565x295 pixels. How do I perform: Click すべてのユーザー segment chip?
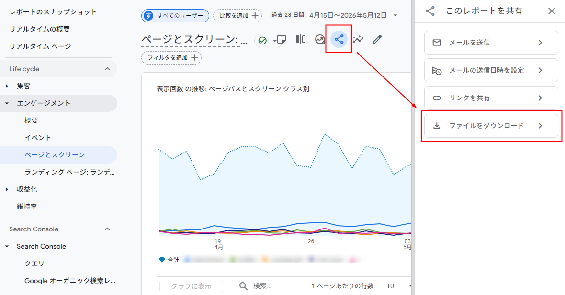pyautogui.click(x=175, y=15)
